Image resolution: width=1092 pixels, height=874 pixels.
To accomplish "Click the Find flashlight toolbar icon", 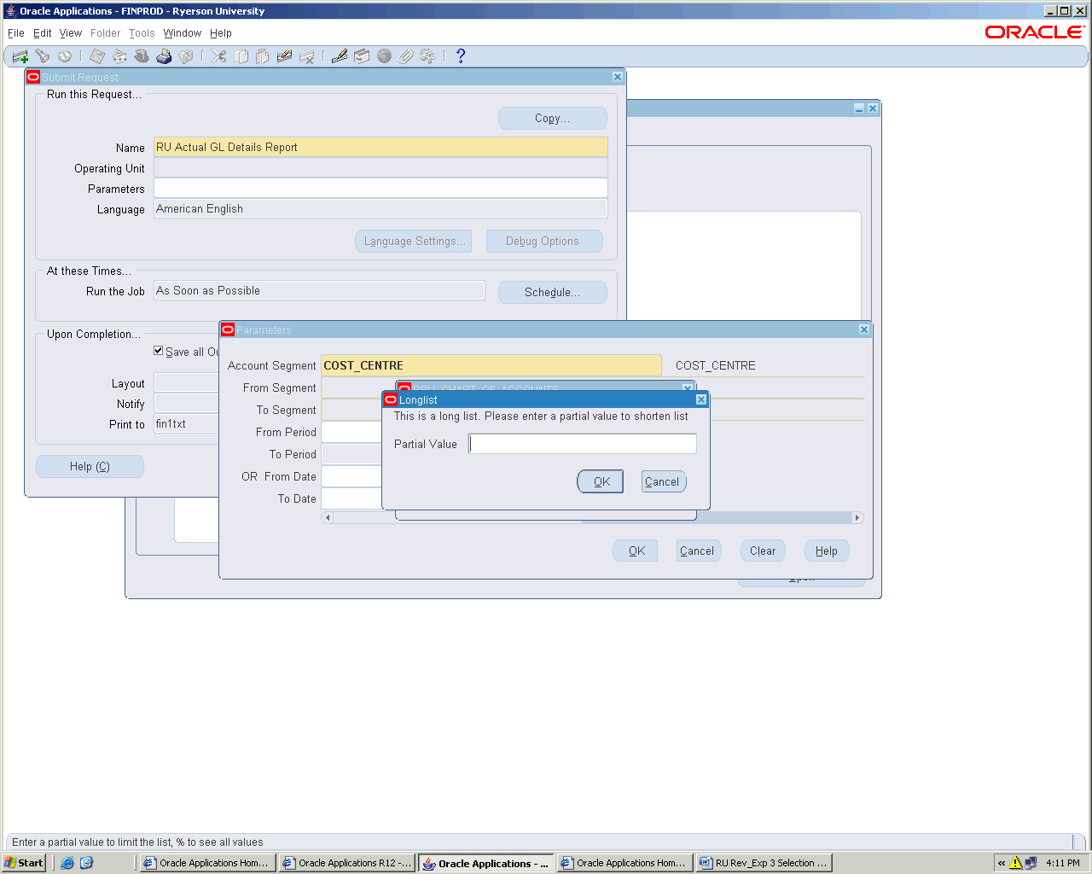I will click(43, 56).
